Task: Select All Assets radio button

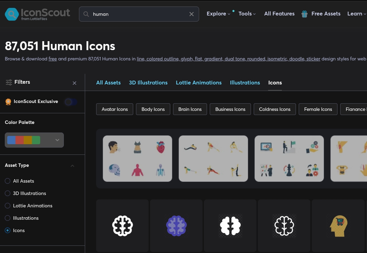Action: tap(8, 181)
